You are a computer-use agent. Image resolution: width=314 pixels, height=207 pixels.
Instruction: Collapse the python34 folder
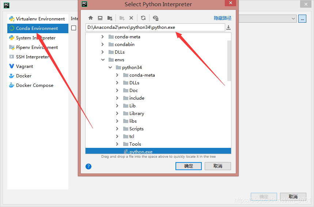(110, 68)
